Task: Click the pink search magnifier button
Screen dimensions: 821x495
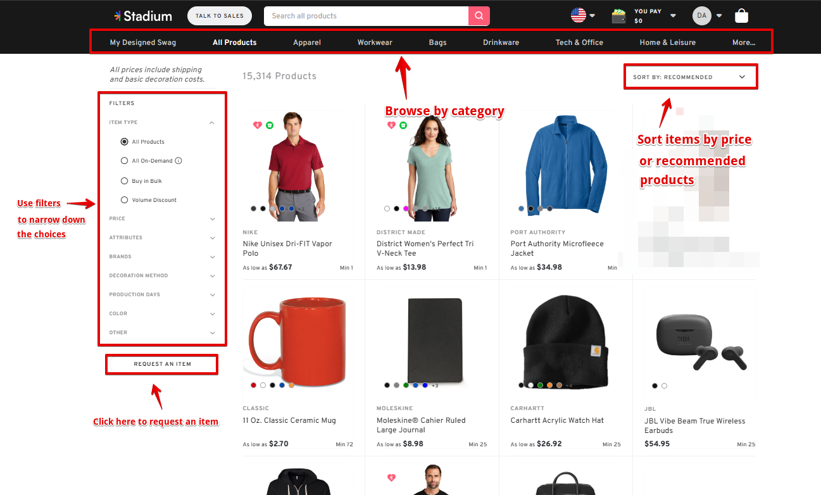Action: [479, 16]
